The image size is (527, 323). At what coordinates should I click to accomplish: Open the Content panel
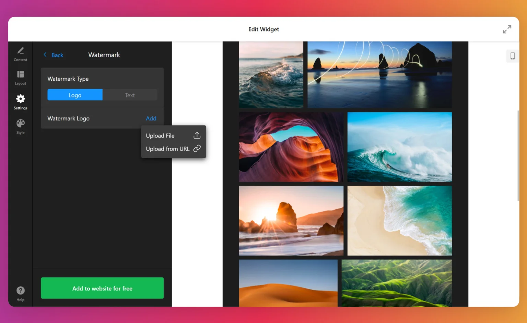(x=20, y=54)
